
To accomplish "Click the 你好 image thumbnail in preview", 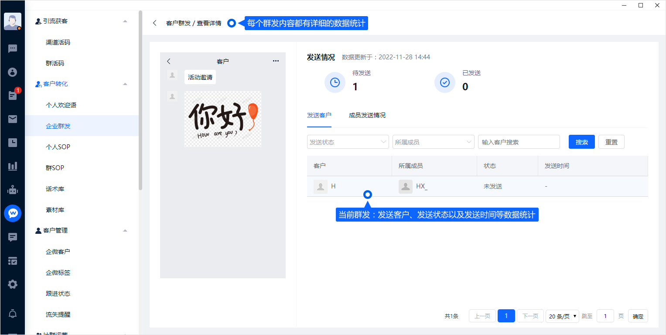I will pyautogui.click(x=222, y=119).
